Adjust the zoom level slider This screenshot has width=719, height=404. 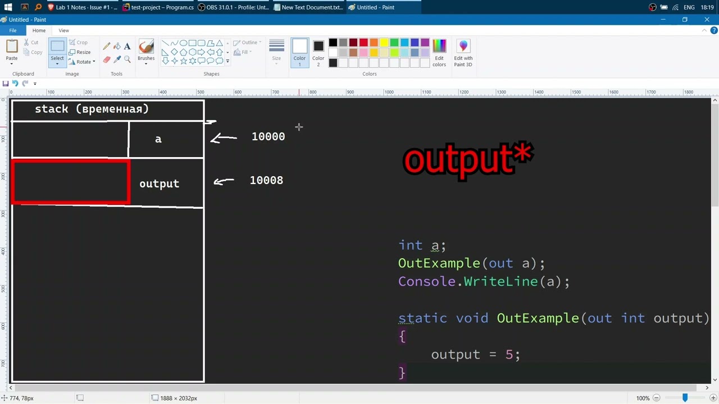pos(685,398)
